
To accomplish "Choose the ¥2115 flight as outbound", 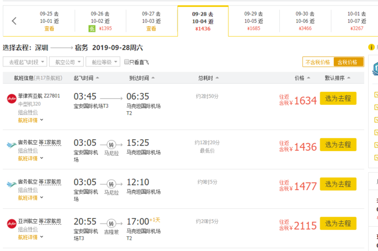I will 338,223.
